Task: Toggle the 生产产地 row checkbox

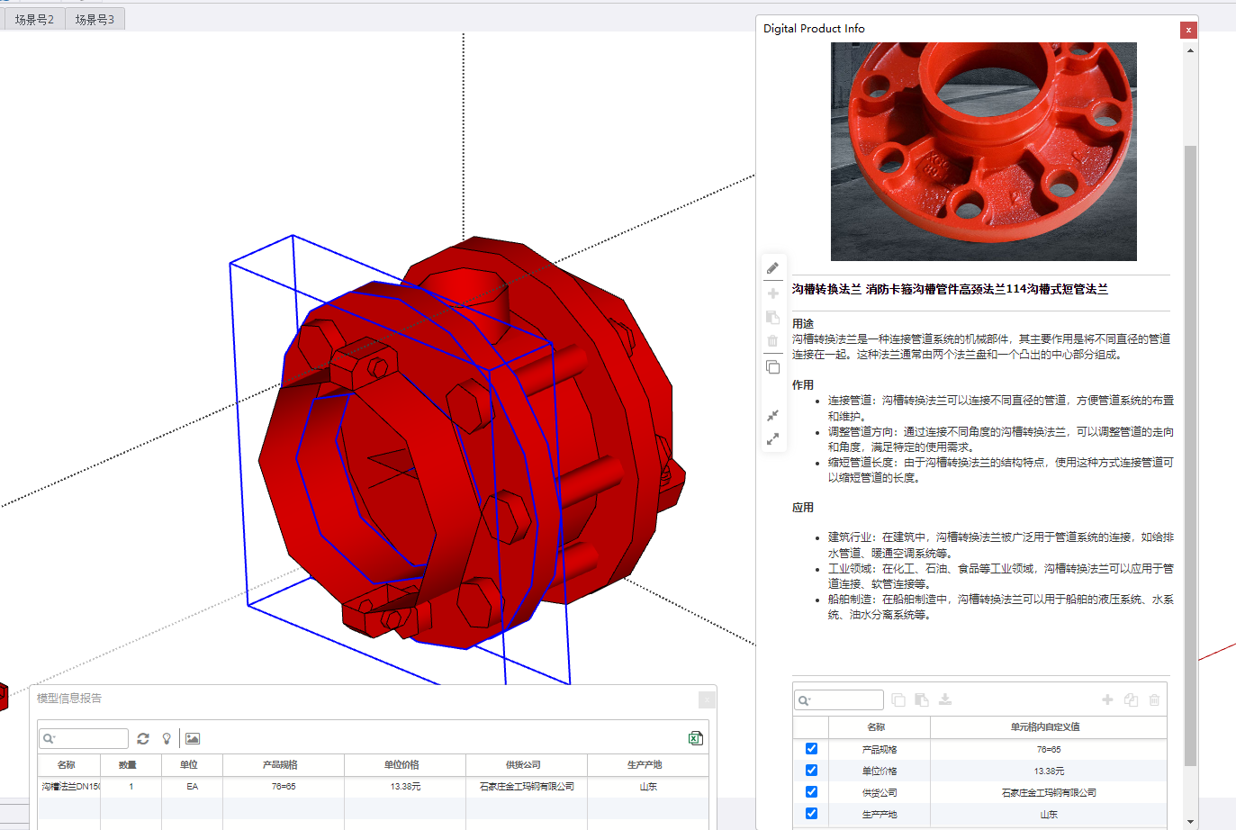Action: pos(811,814)
